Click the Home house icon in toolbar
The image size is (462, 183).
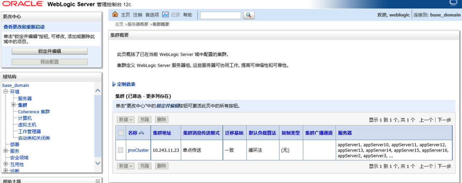pyautogui.click(x=115, y=14)
